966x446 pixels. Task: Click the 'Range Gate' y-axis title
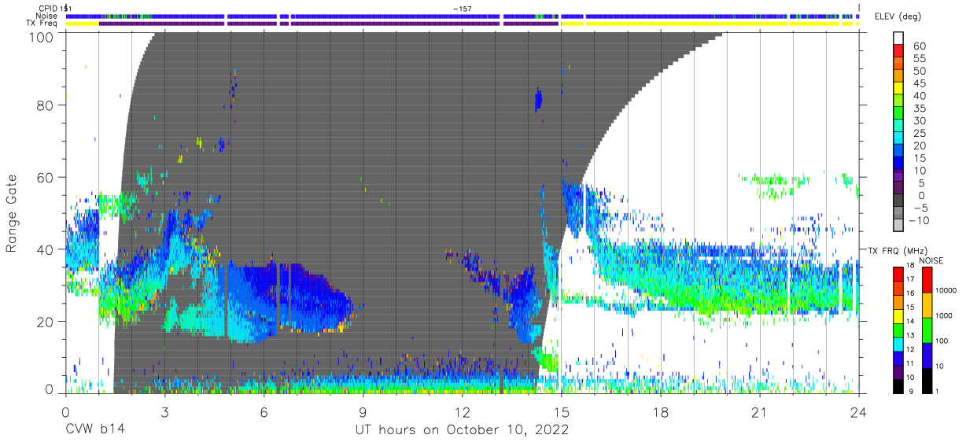tap(12, 214)
